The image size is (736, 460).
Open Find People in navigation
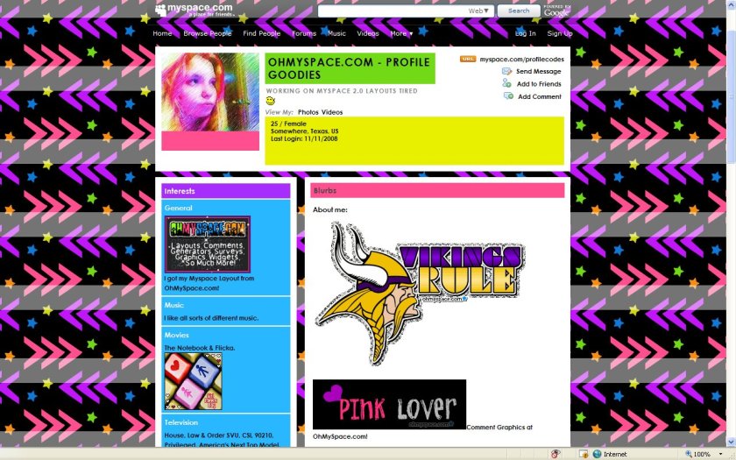[x=261, y=33]
